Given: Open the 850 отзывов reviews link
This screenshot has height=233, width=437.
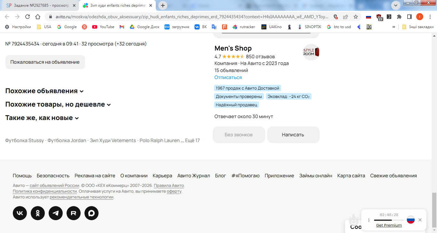Looking at the screenshot, I should (260, 57).
